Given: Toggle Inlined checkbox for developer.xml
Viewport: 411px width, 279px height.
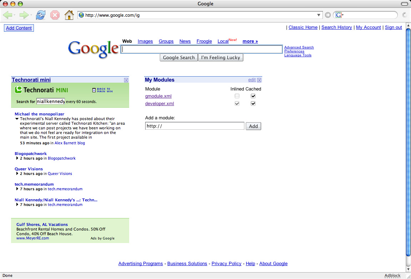Looking at the screenshot, I should (x=237, y=103).
